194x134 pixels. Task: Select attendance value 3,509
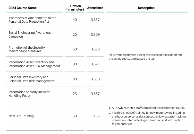coord(95,34)
